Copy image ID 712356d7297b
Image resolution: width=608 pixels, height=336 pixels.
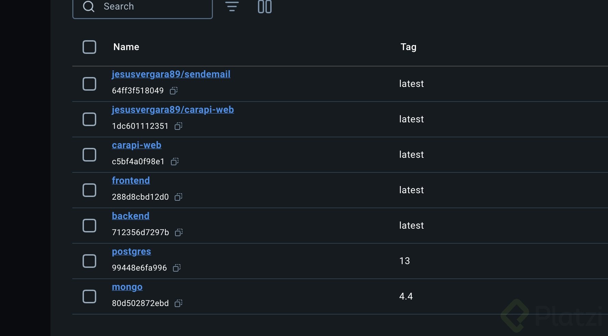point(179,232)
